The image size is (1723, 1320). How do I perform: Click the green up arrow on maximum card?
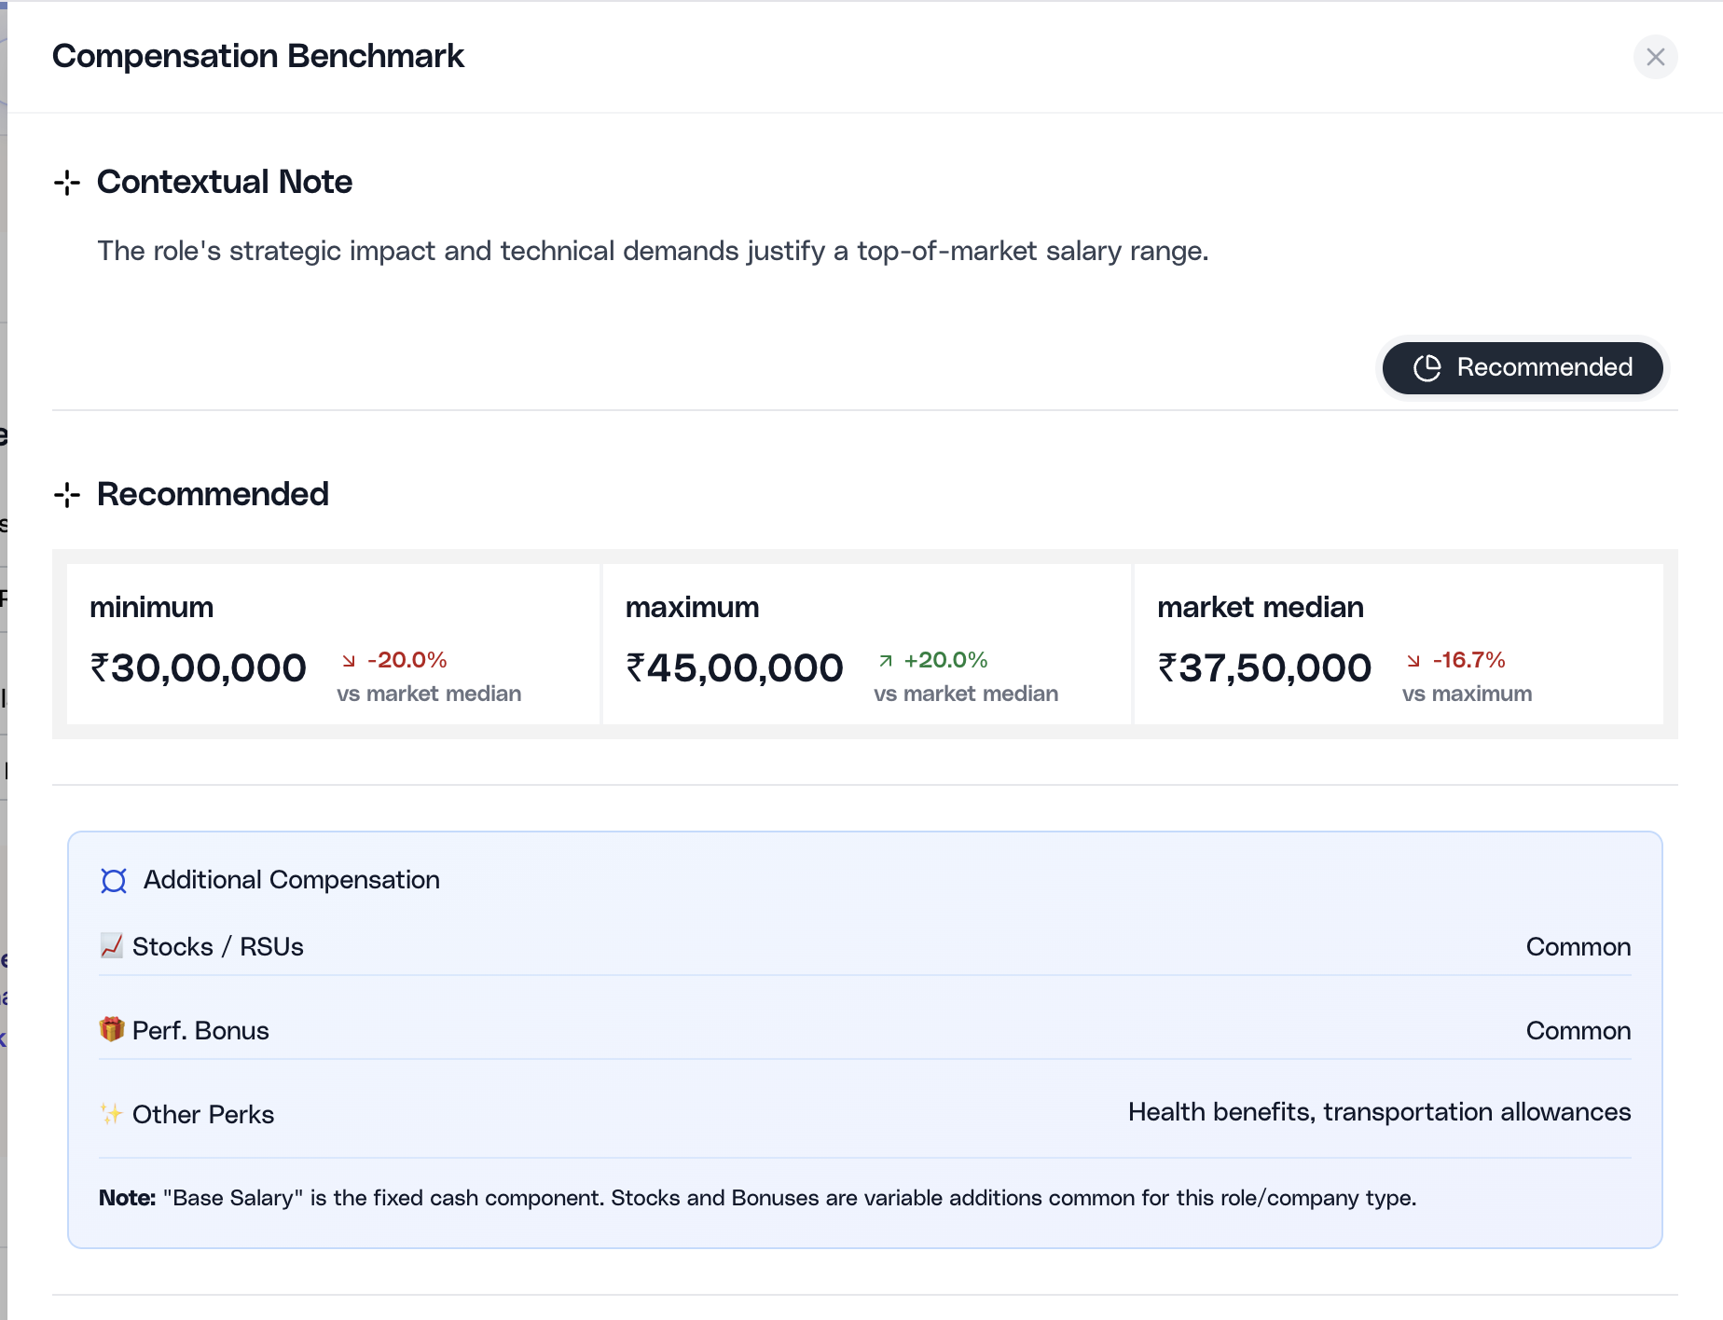[x=884, y=660]
